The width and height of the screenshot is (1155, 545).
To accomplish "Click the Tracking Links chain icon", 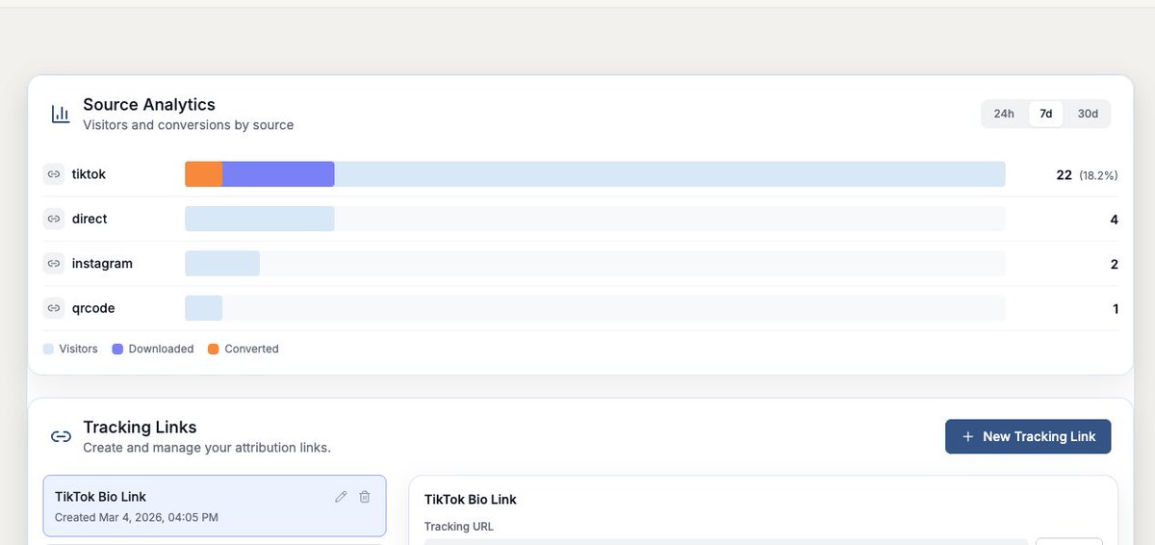I will click(x=61, y=436).
